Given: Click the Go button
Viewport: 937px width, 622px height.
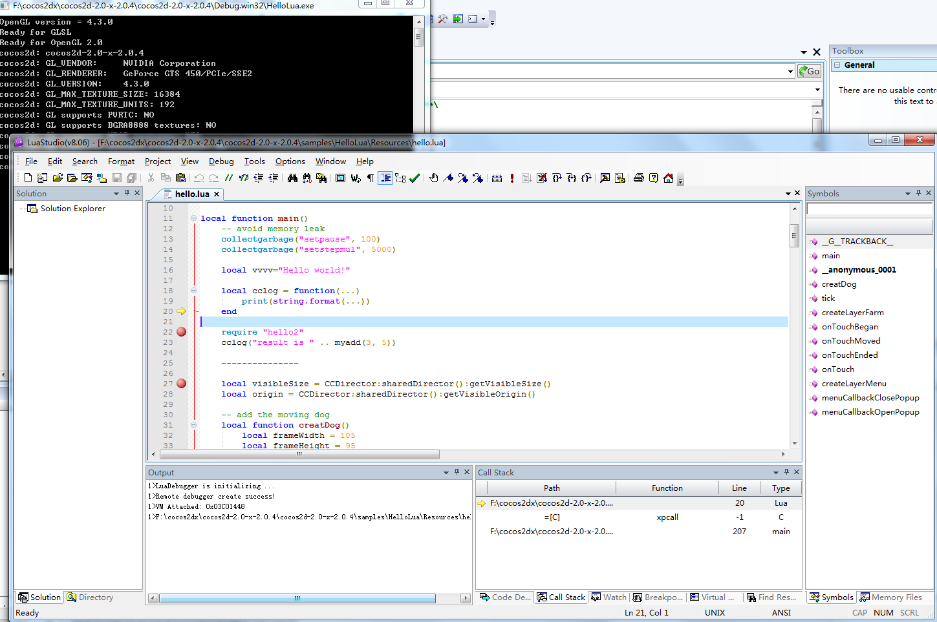Looking at the screenshot, I should coord(809,72).
